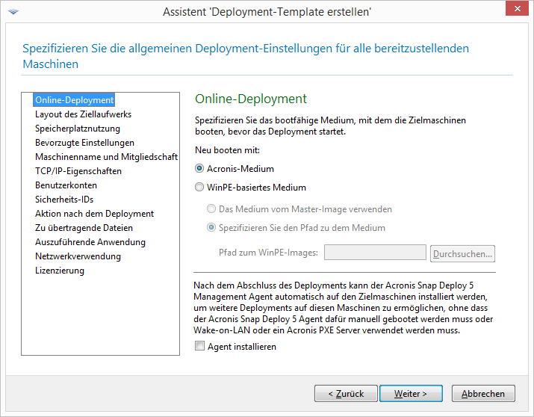The width and height of the screenshot is (534, 417).
Task: Select Maschinenname und Mitgliedschaft entry
Action: click(106, 157)
